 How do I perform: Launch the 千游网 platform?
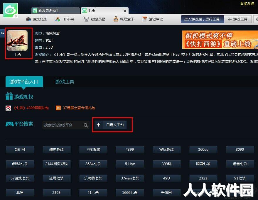pos(166,192)
